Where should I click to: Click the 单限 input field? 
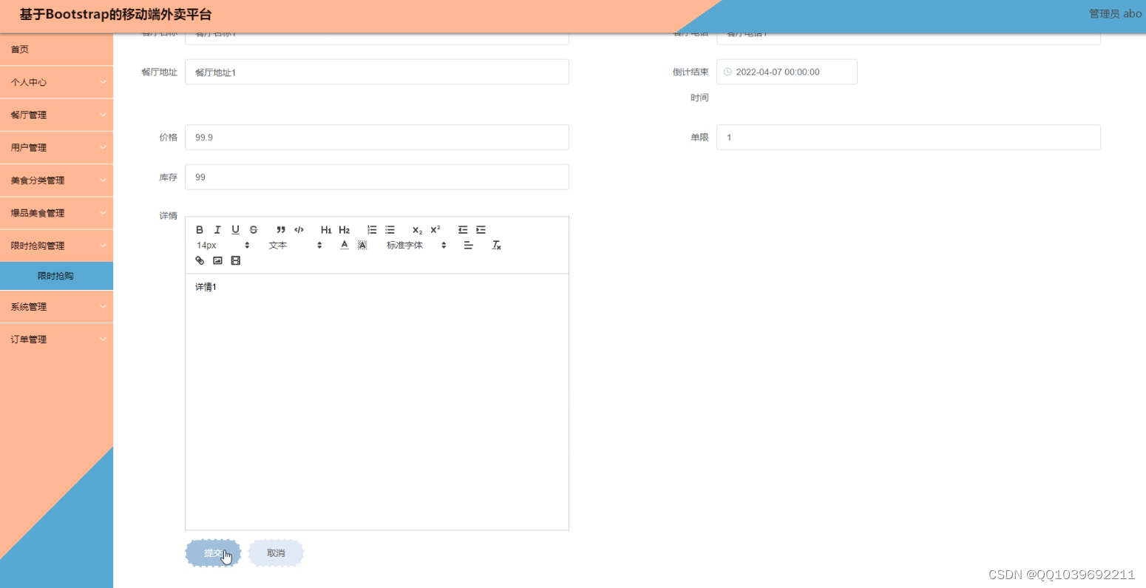coord(909,138)
